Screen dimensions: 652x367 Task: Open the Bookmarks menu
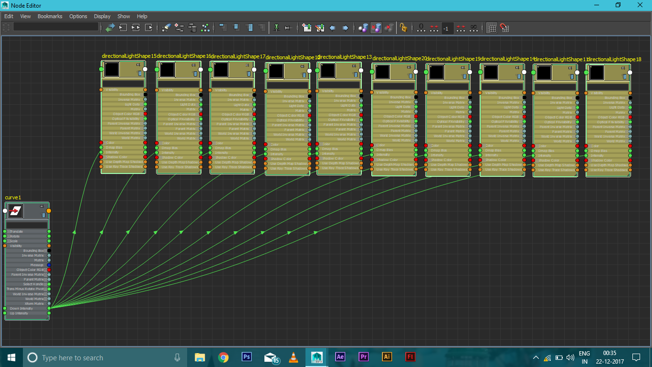pyautogui.click(x=50, y=16)
